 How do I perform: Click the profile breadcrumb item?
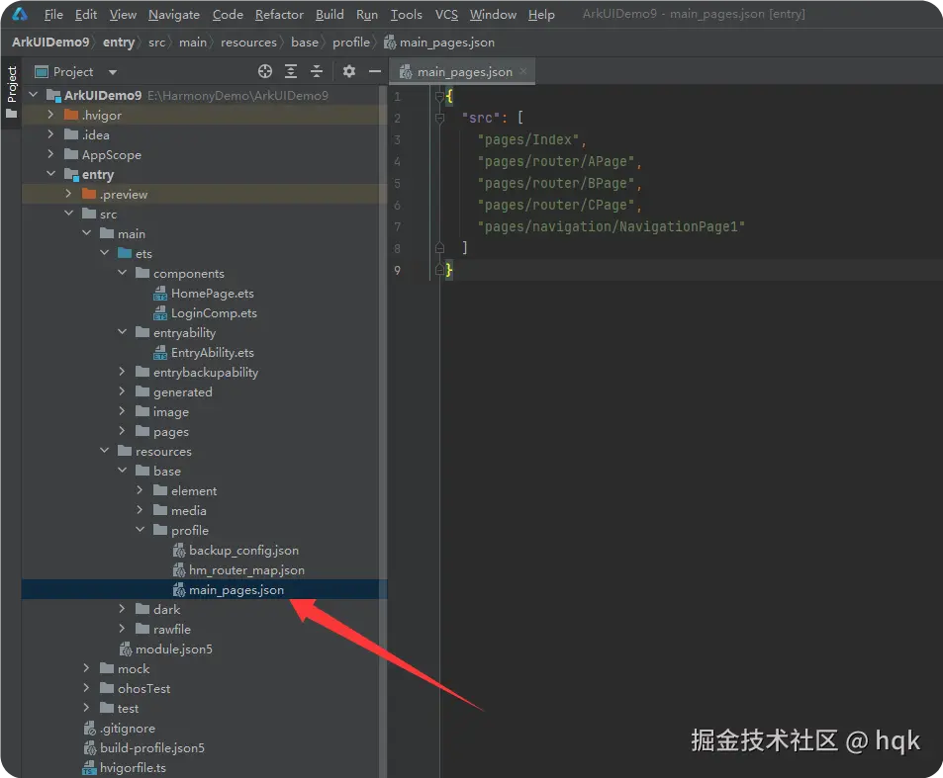[x=351, y=43]
